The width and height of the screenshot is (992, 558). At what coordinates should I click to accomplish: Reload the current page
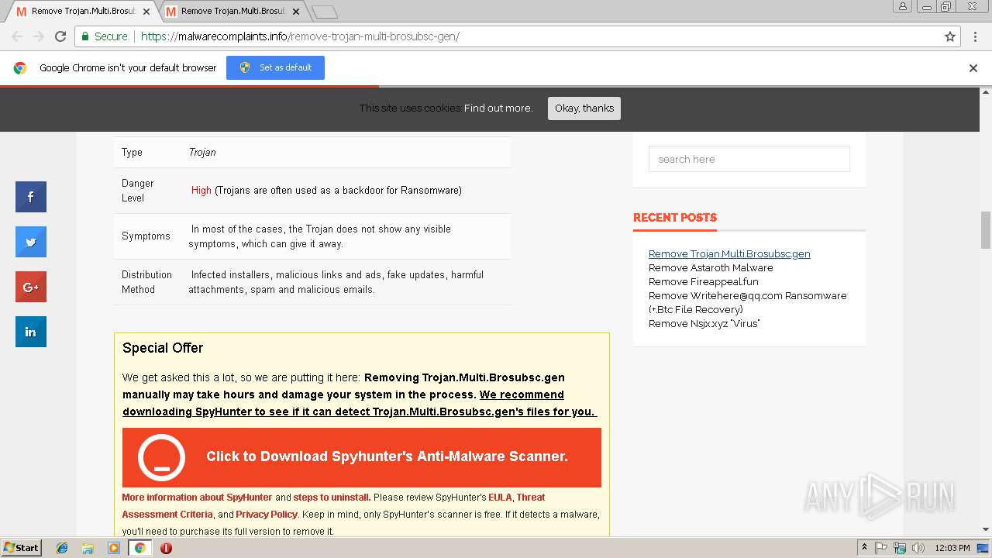point(60,36)
